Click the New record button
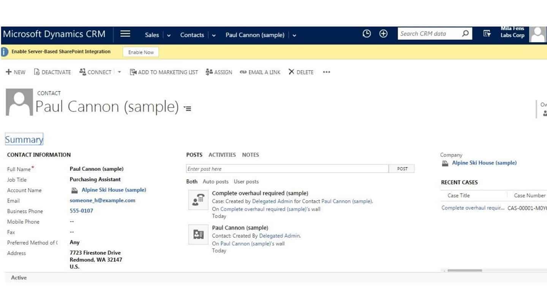 [x=16, y=72]
